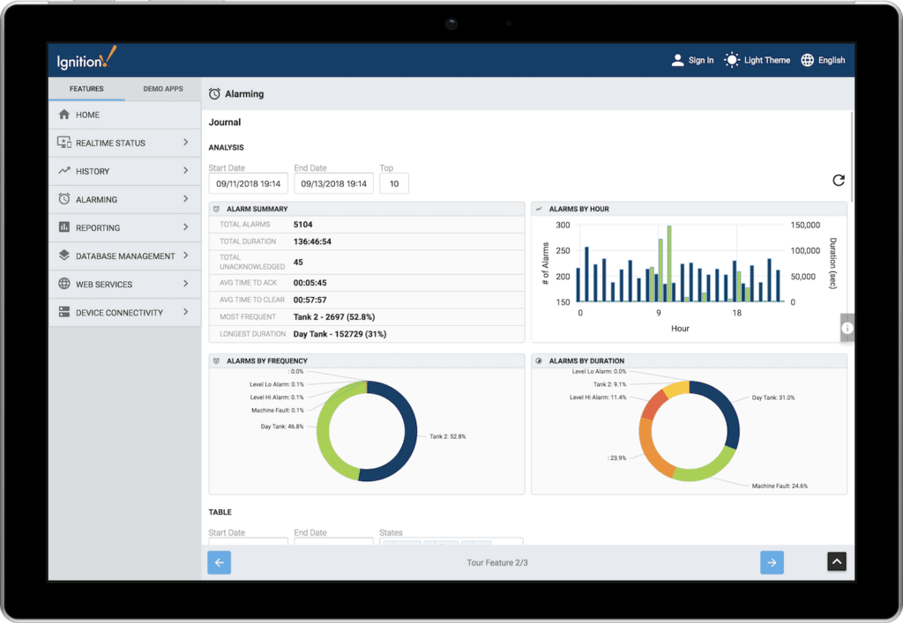Refresh the analysis with the circular arrow icon
Screen dimensions: 903x623
[x=839, y=180]
